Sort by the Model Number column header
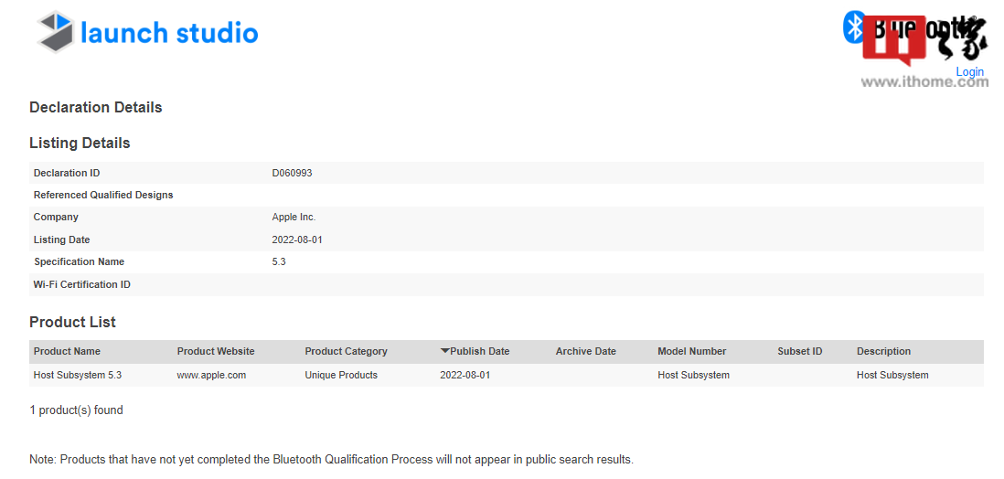The height and width of the screenshot is (479, 1004). (x=691, y=351)
